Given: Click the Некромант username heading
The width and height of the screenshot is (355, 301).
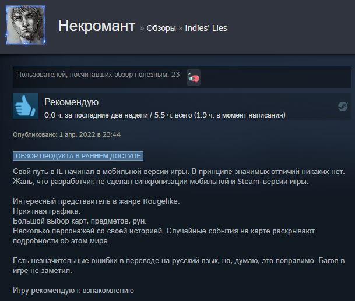Looking at the screenshot, I should [x=97, y=26].
